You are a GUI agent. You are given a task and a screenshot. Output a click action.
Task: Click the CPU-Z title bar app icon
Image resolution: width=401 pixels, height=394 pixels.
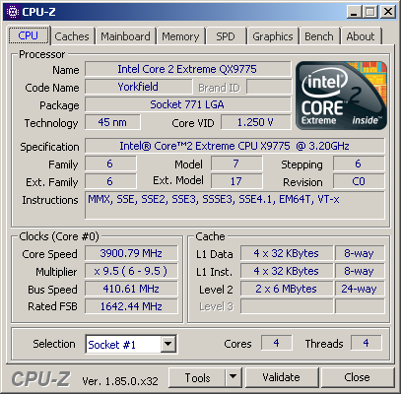pyautogui.click(x=13, y=12)
